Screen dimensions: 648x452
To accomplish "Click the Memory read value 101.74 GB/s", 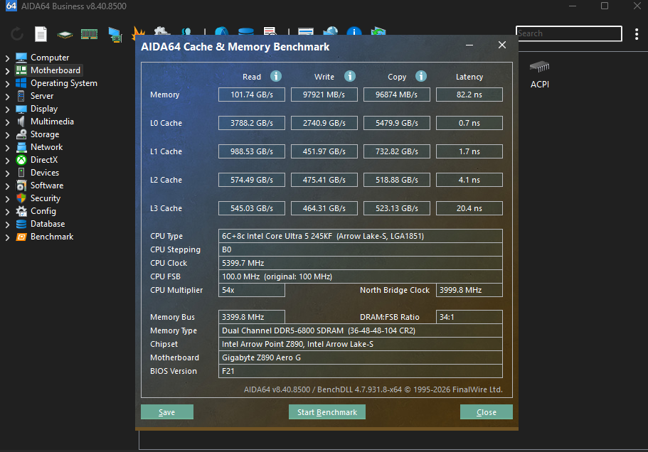I will (252, 95).
